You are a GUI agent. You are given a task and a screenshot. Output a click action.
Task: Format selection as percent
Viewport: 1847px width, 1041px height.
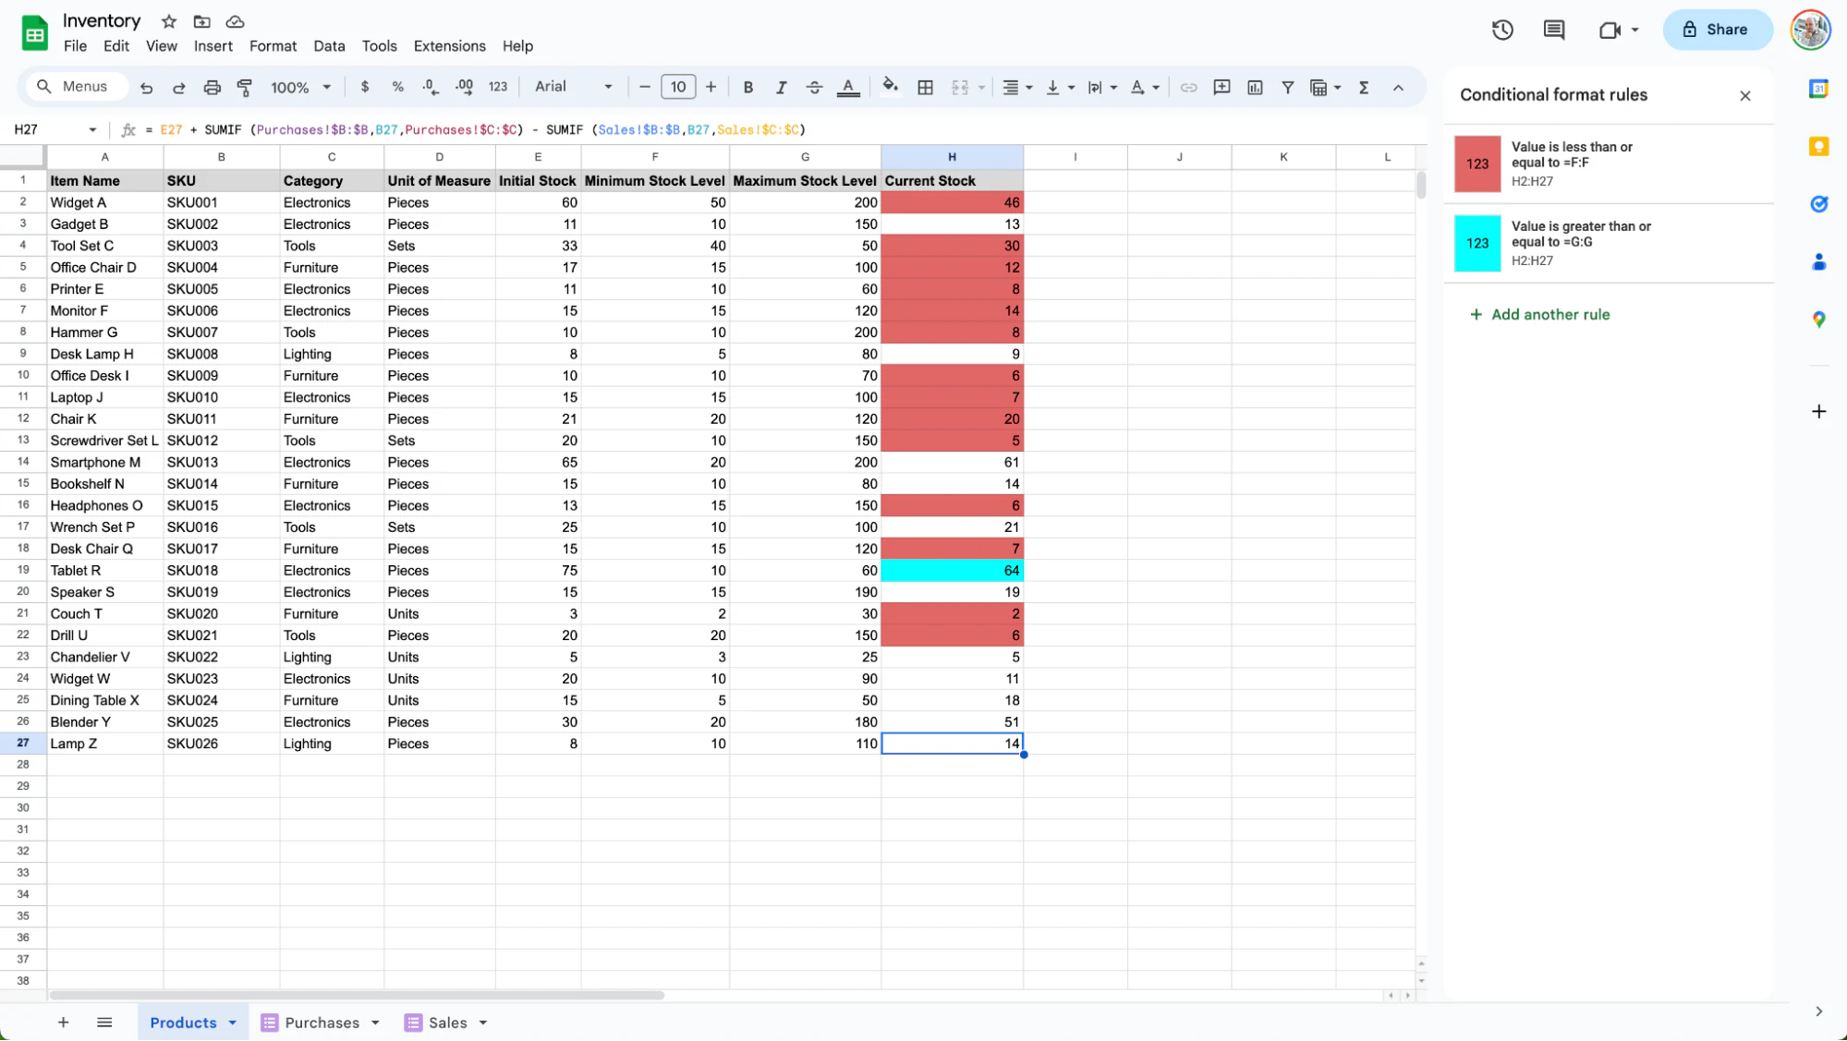tap(397, 87)
